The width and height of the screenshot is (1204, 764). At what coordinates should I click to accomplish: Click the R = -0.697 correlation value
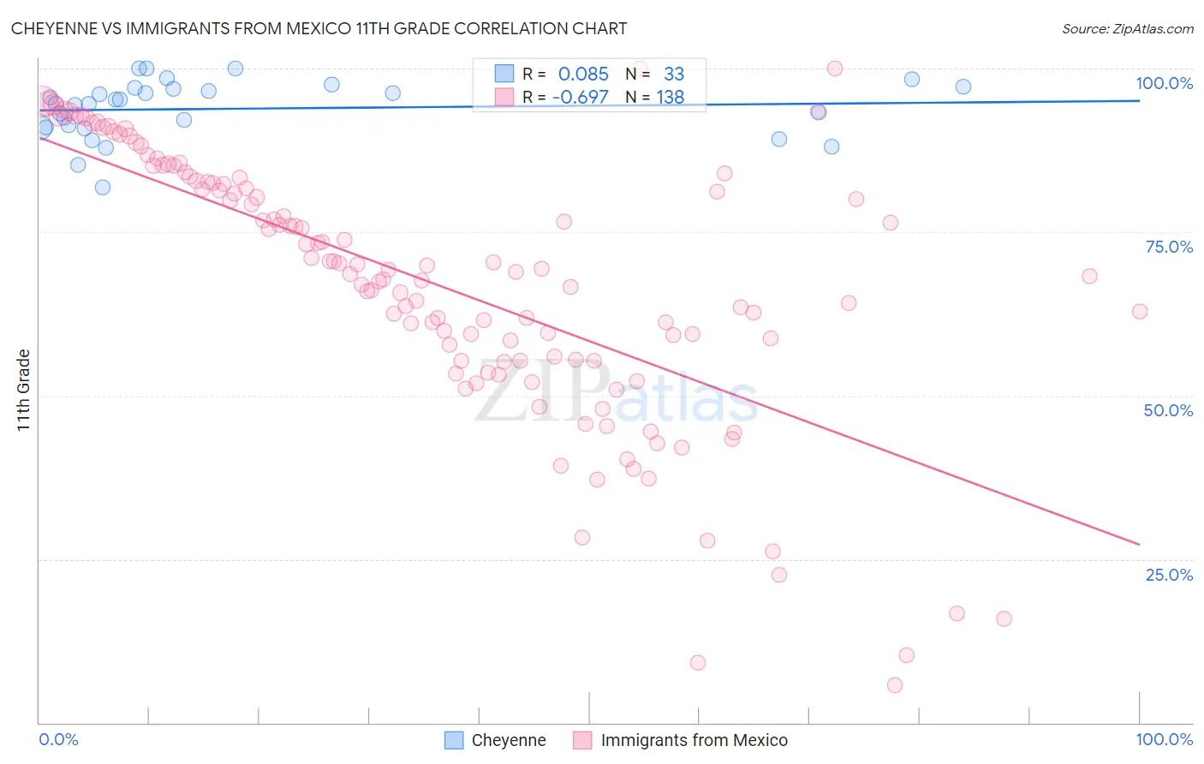(565, 97)
